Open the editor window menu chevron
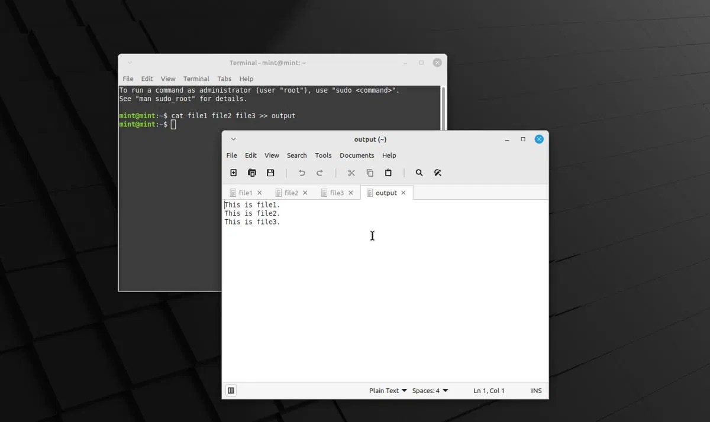The image size is (710, 422). (233, 139)
